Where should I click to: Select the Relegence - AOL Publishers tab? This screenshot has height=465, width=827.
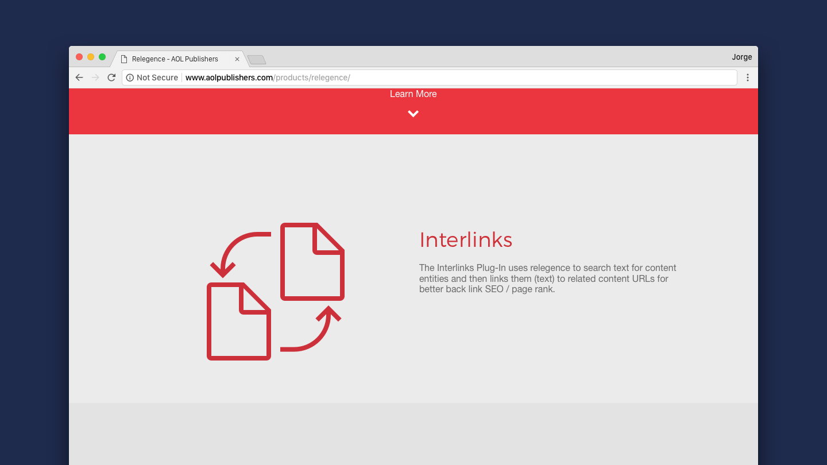pos(175,59)
